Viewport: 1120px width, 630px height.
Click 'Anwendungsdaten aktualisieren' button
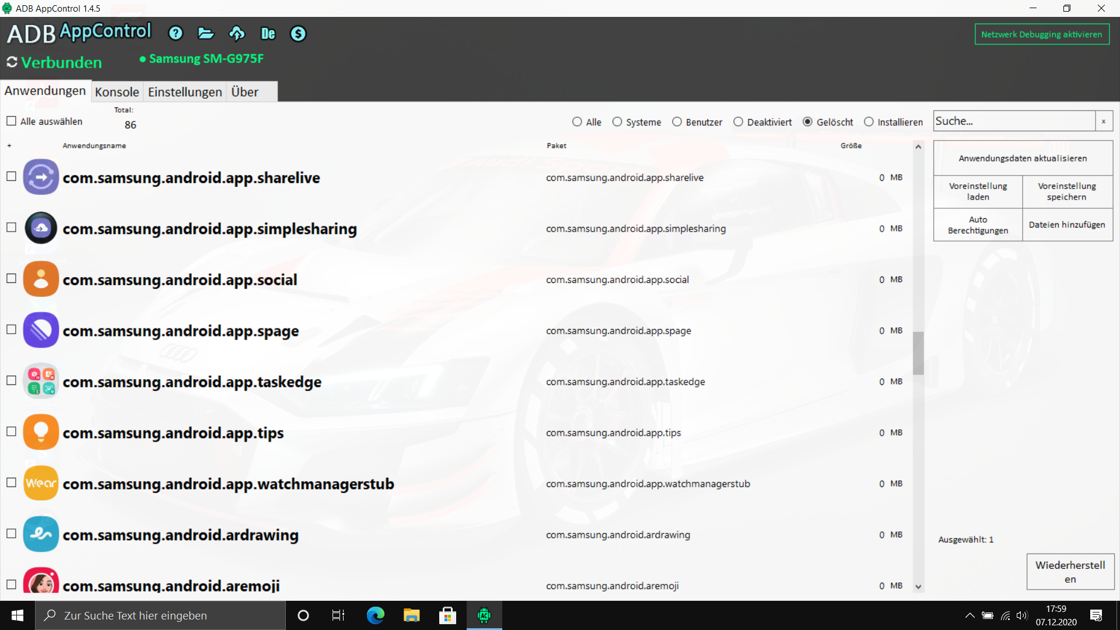[x=1023, y=158]
